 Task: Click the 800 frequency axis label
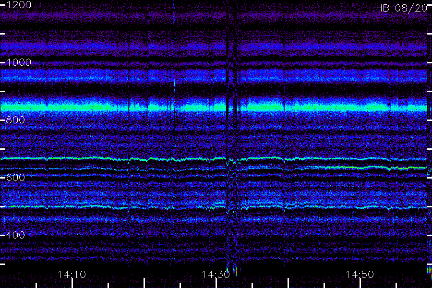tap(15, 120)
